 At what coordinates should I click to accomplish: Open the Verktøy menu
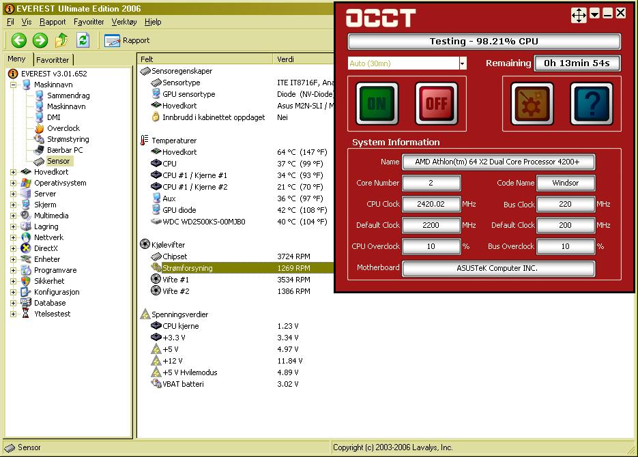(124, 22)
